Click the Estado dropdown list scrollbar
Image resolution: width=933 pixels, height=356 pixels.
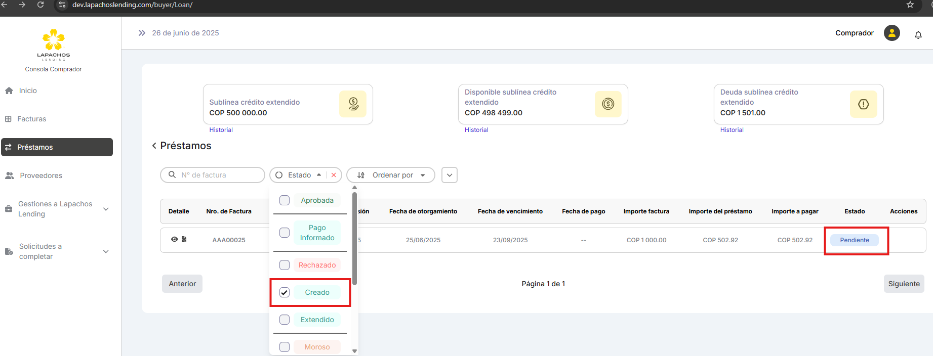[x=354, y=238]
